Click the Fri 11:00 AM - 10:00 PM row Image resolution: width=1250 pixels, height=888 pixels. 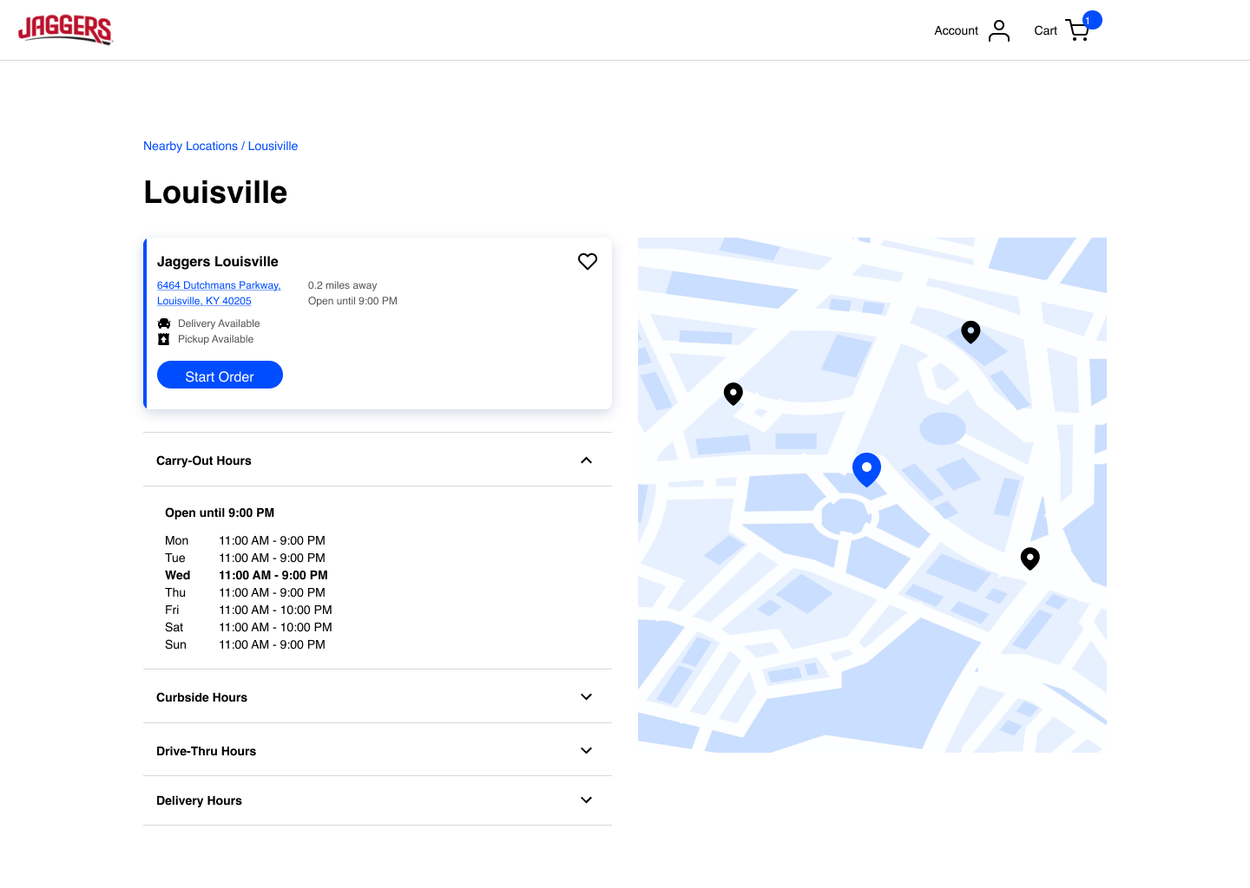[x=248, y=610]
